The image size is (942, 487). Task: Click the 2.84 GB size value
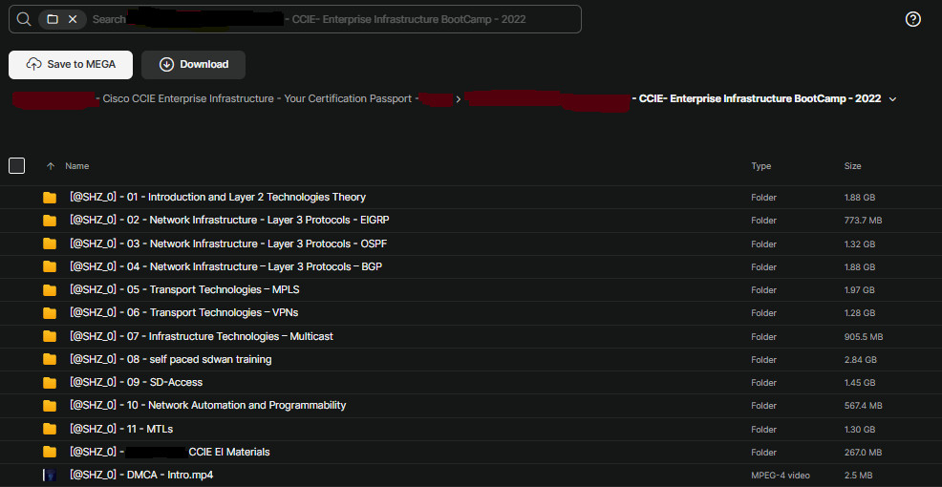coord(860,360)
